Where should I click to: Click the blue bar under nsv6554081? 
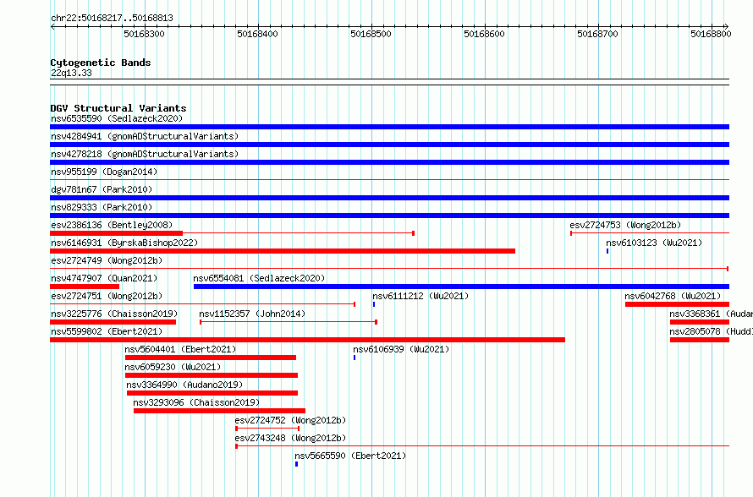pyautogui.click(x=461, y=287)
